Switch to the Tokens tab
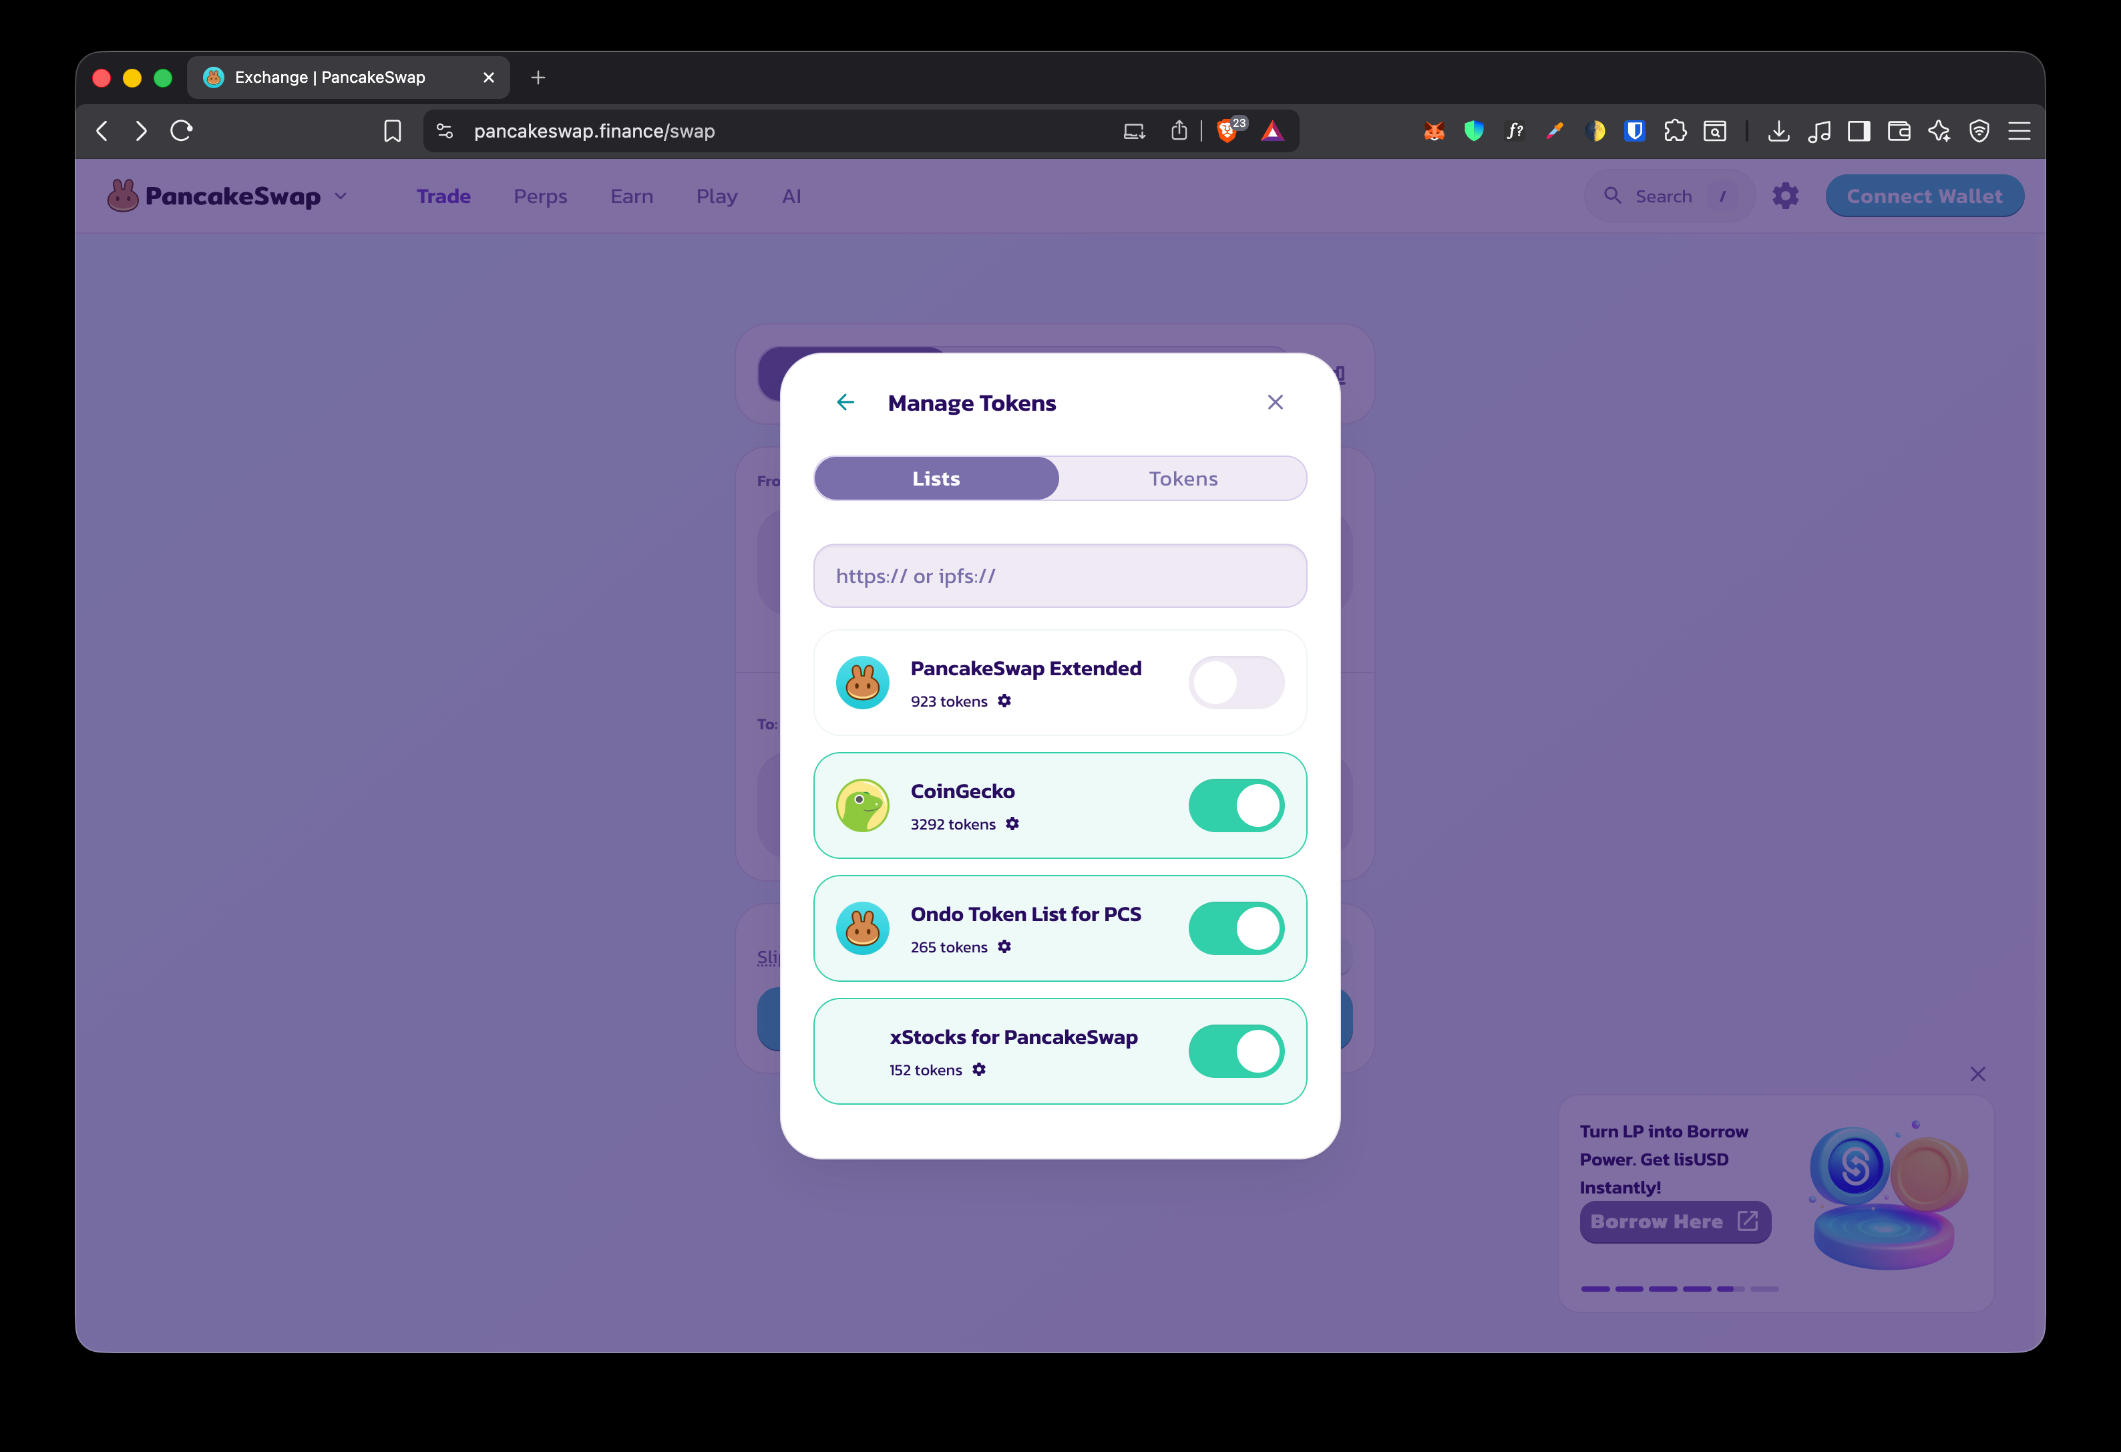 click(x=1183, y=478)
